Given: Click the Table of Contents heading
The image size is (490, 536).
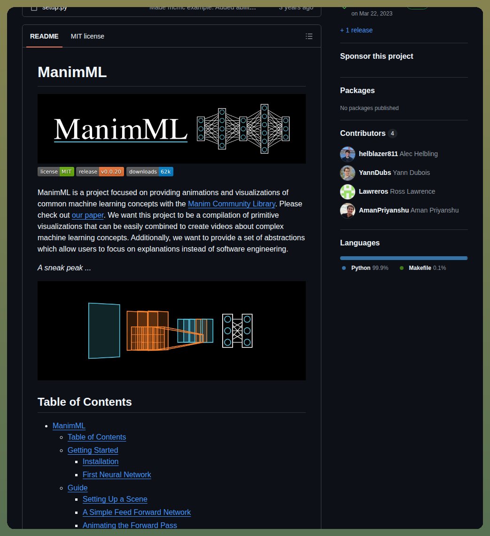Looking at the screenshot, I should tap(85, 402).
